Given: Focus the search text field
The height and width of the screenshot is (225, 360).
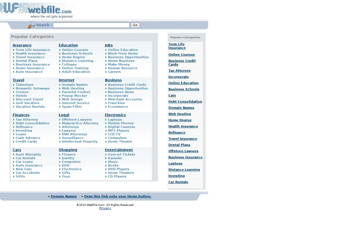Looking at the screenshot, I should 91,25.
